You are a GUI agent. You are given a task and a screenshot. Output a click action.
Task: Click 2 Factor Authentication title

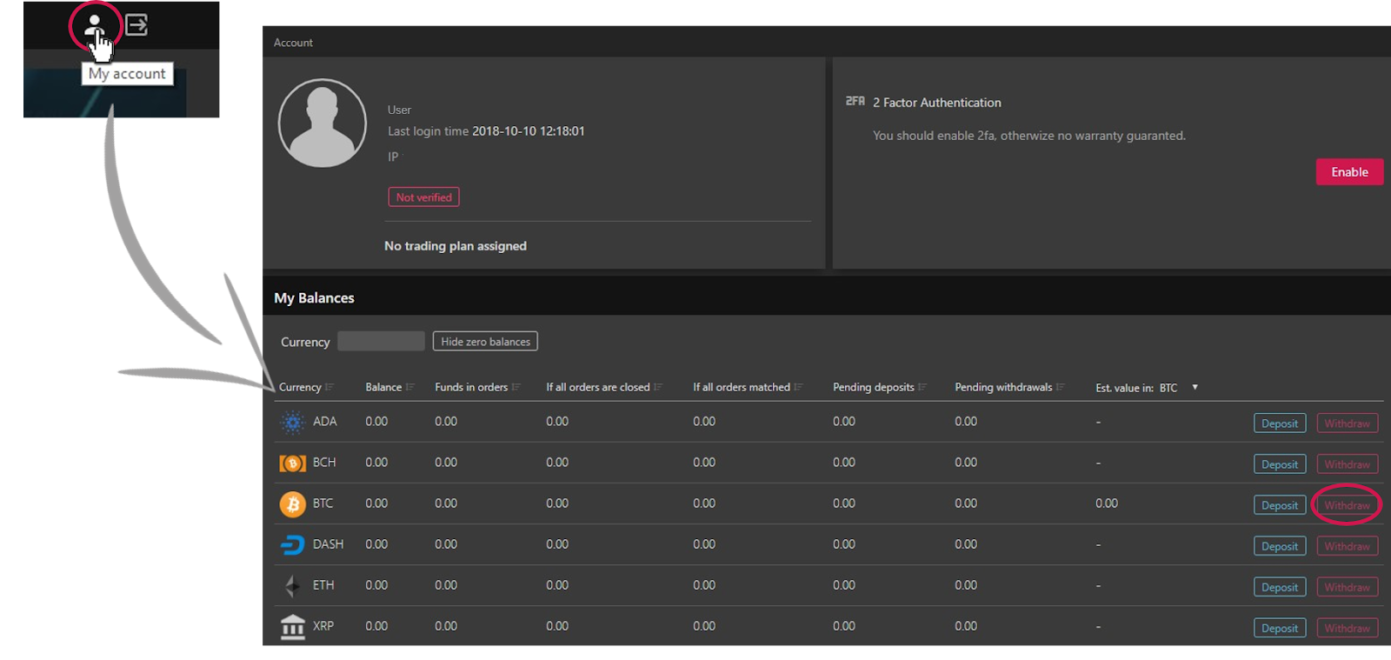tap(937, 103)
